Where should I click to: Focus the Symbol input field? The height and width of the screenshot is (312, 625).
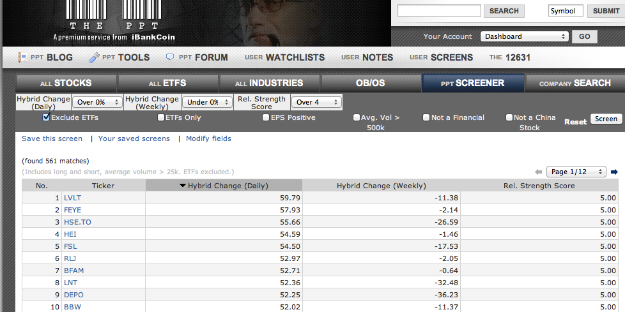tap(566, 11)
